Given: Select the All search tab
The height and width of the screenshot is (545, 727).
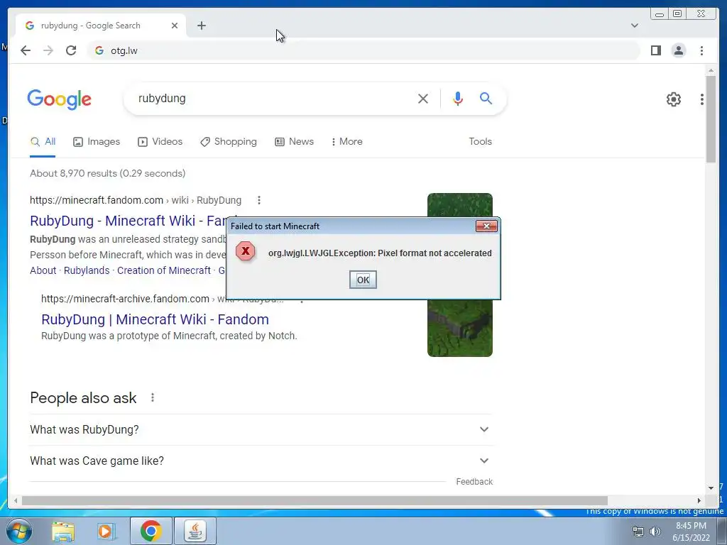Looking at the screenshot, I should [43, 142].
